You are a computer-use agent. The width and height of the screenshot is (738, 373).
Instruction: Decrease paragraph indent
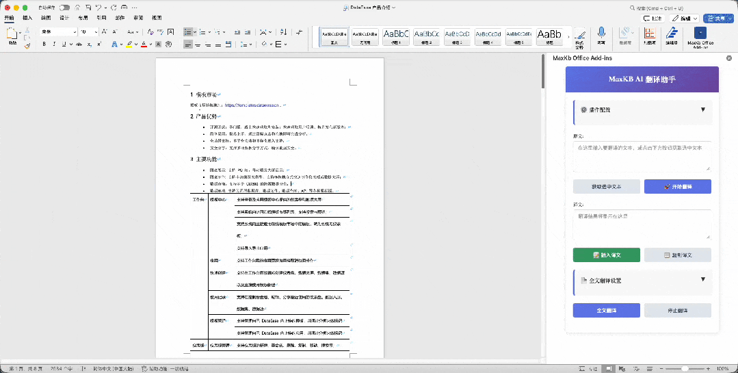point(237,32)
